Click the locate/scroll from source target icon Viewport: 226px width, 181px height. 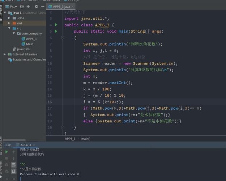[x=22, y=7]
